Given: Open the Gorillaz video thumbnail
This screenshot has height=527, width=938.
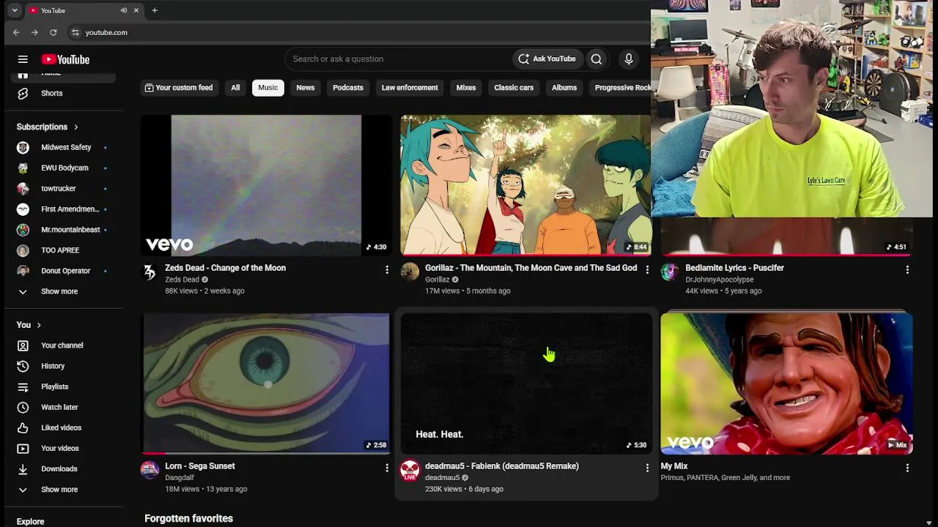Looking at the screenshot, I should pyautogui.click(x=526, y=184).
